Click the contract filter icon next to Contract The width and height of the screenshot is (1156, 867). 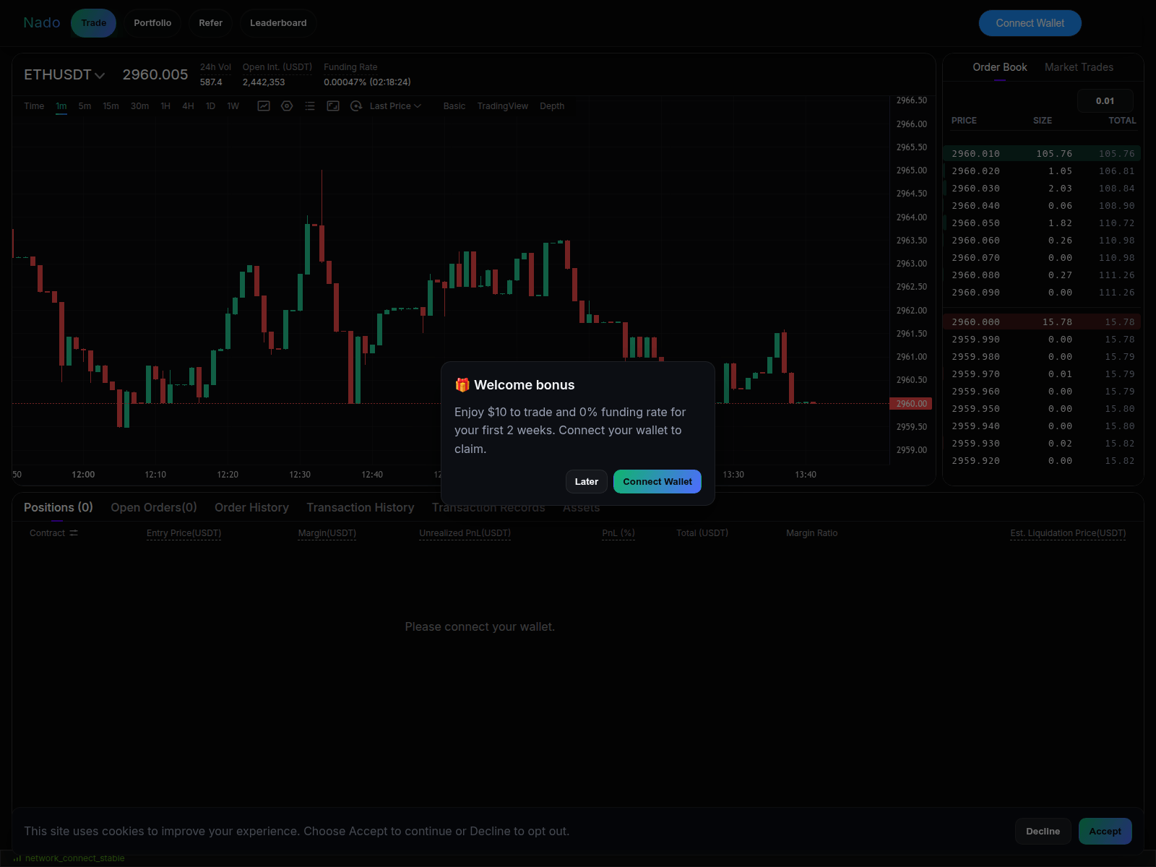[x=74, y=532]
